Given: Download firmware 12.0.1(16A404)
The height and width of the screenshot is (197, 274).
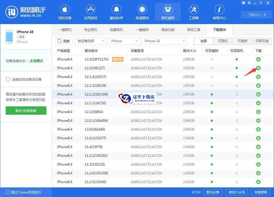Looking at the screenshot, I should click(x=258, y=121).
